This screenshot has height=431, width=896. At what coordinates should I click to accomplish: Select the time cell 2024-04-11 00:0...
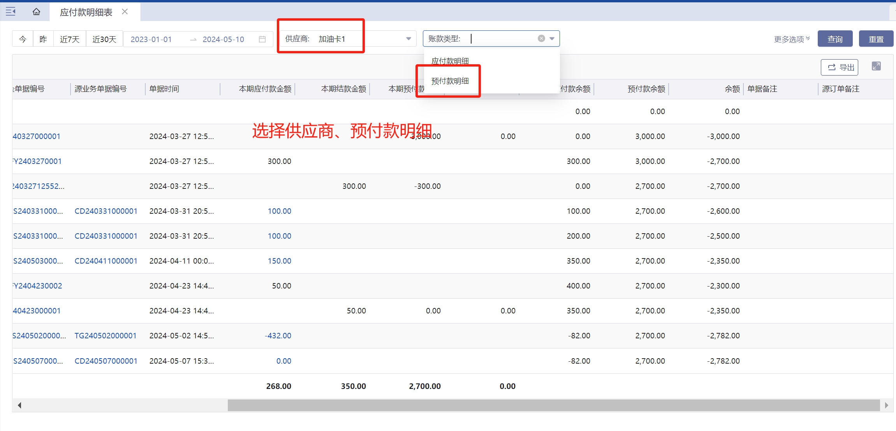pos(181,261)
